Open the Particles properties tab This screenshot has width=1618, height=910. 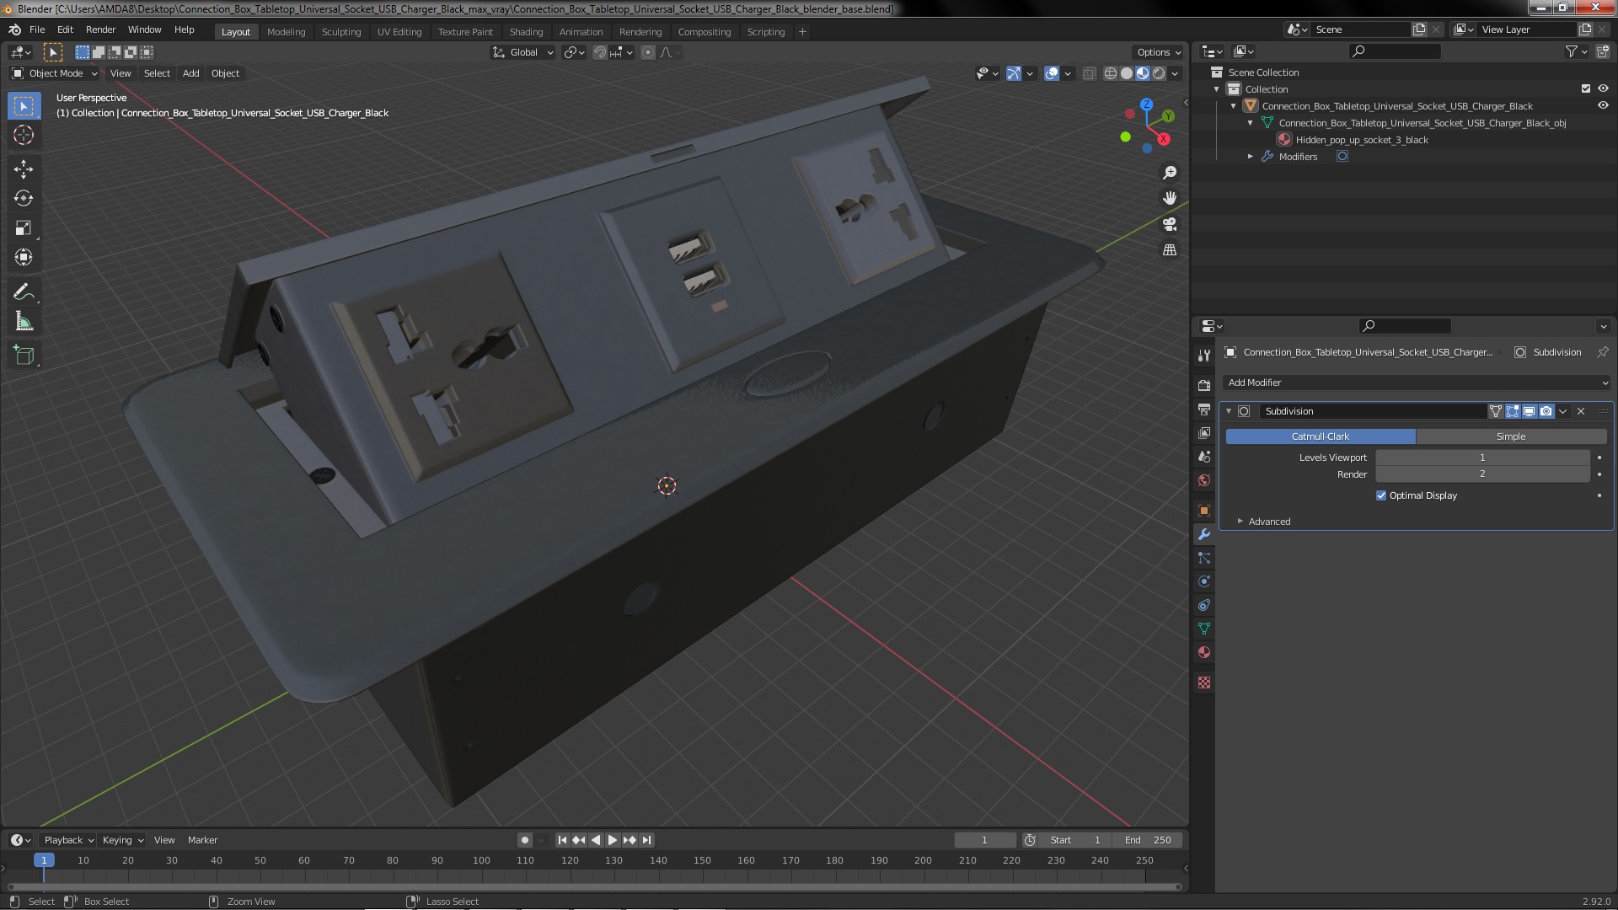(x=1204, y=558)
